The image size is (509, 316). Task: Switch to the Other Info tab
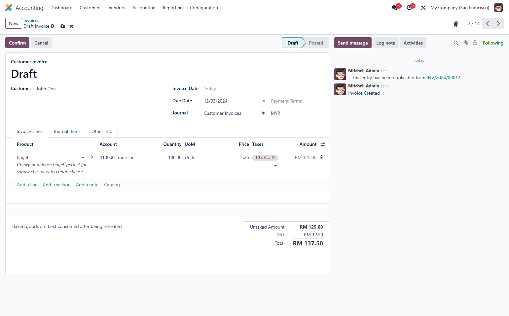coord(102,131)
